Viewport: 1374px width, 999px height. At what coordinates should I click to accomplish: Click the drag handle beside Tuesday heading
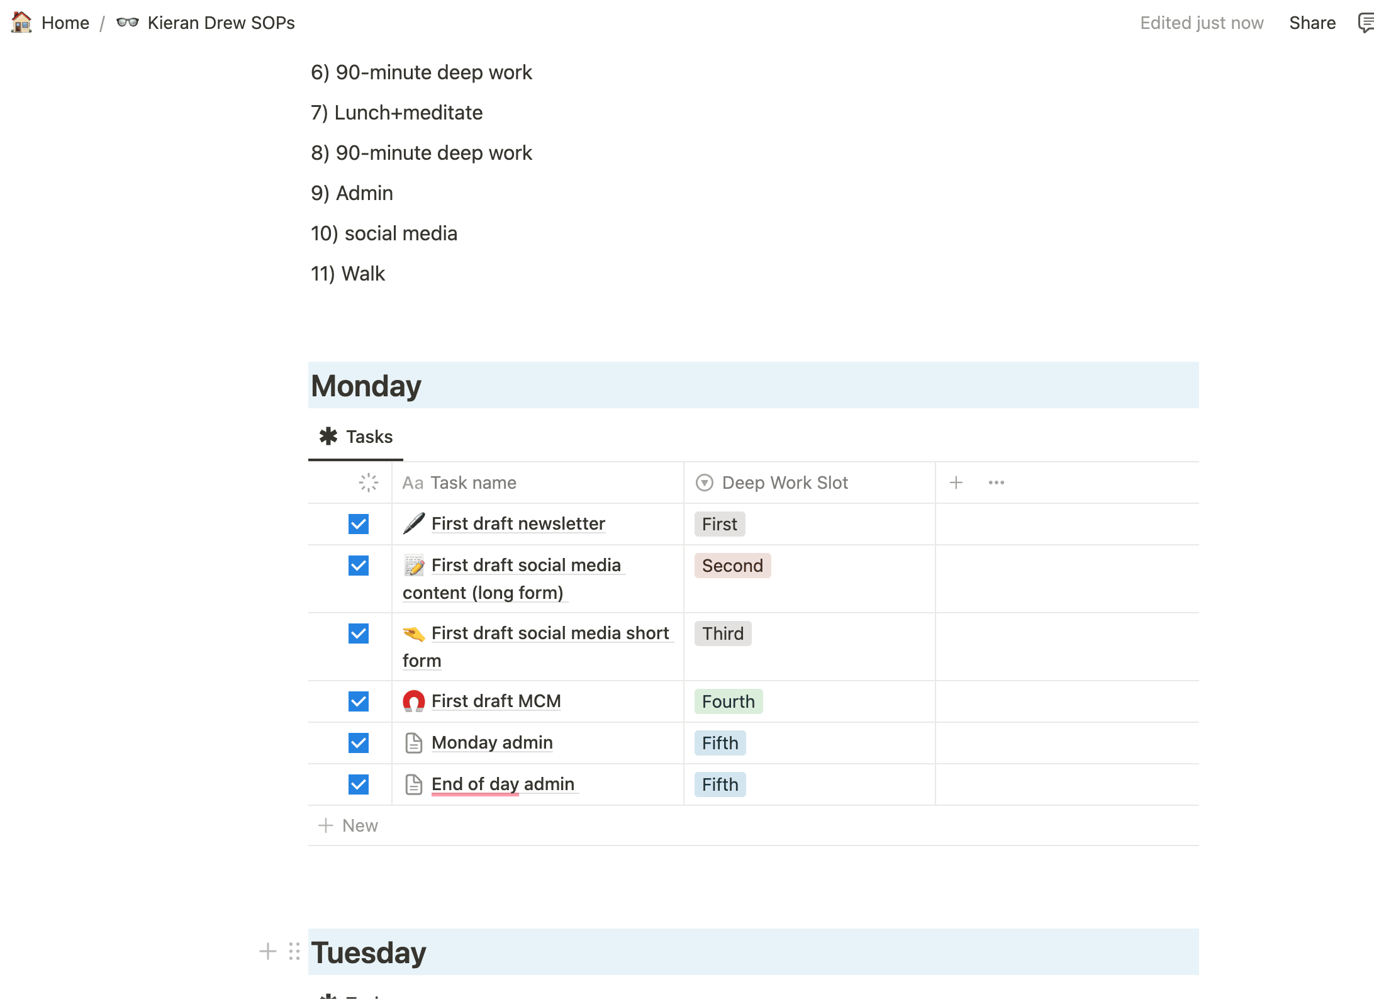click(294, 951)
